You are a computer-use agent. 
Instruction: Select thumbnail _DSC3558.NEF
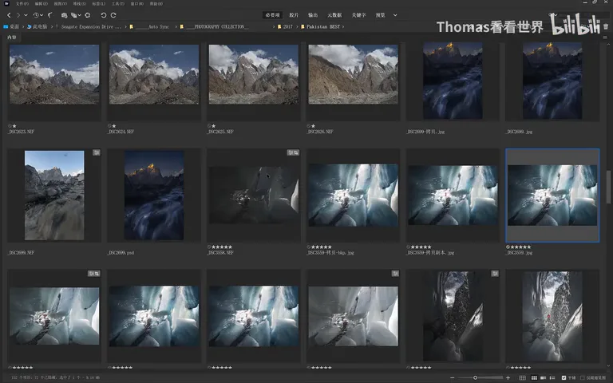click(x=254, y=195)
